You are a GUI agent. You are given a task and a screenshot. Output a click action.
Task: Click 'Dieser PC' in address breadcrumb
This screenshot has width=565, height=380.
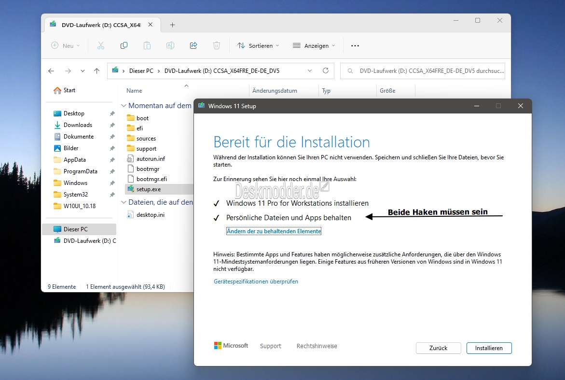click(x=141, y=71)
